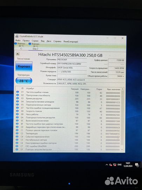Click status icon for attribute BF
142x190 pixels.
pyautogui.click(x=17, y=124)
